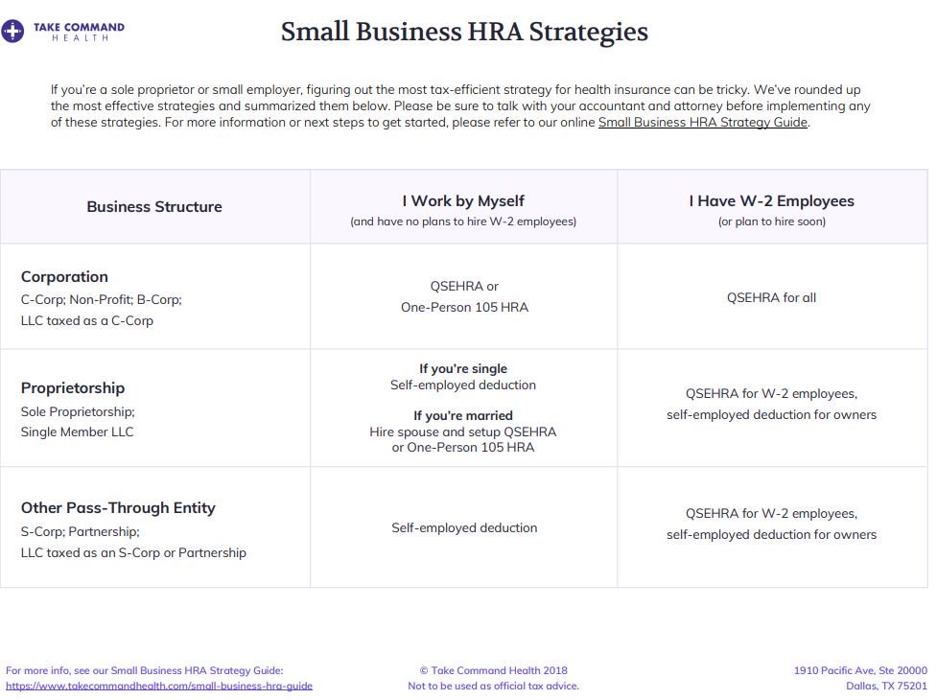937x700 pixels.
Task: Select 'C-Corp; Non-Profit; B-Corp;' text
Action: [x=101, y=300]
